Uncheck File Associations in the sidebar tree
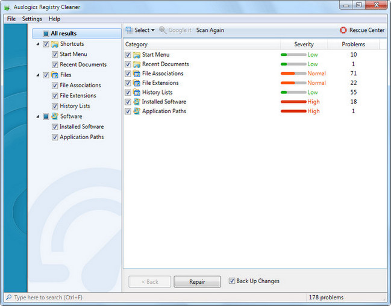This screenshot has height=306, width=391. (x=55, y=86)
